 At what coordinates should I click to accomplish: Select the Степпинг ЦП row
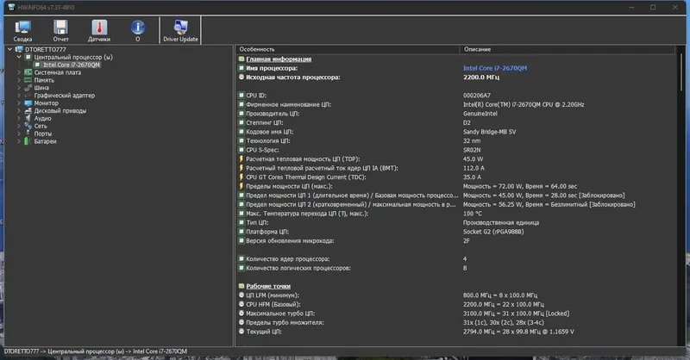455,122
